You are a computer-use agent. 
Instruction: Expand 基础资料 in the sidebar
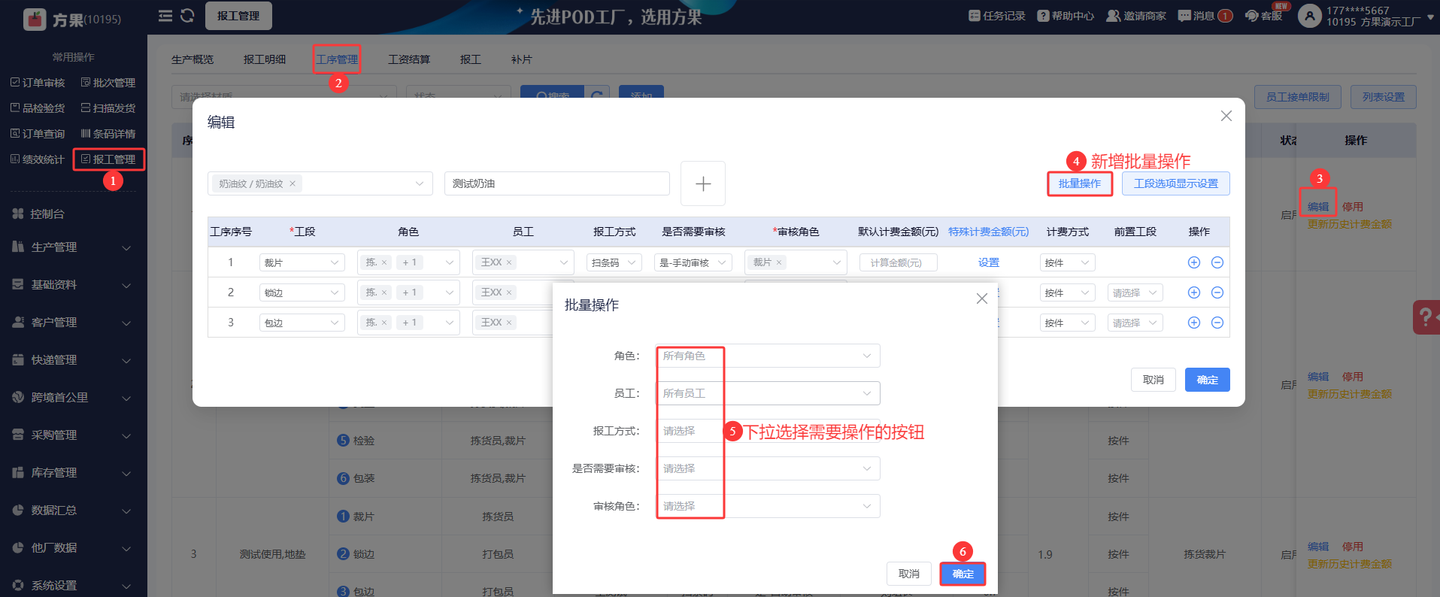coord(73,285)
